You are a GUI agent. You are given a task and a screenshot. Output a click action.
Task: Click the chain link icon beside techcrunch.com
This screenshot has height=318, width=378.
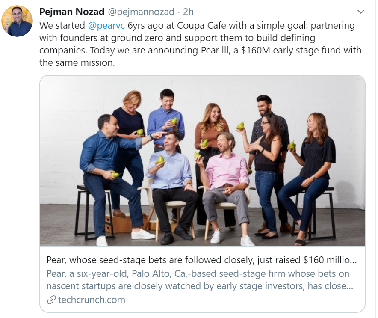tap(51, 300)
